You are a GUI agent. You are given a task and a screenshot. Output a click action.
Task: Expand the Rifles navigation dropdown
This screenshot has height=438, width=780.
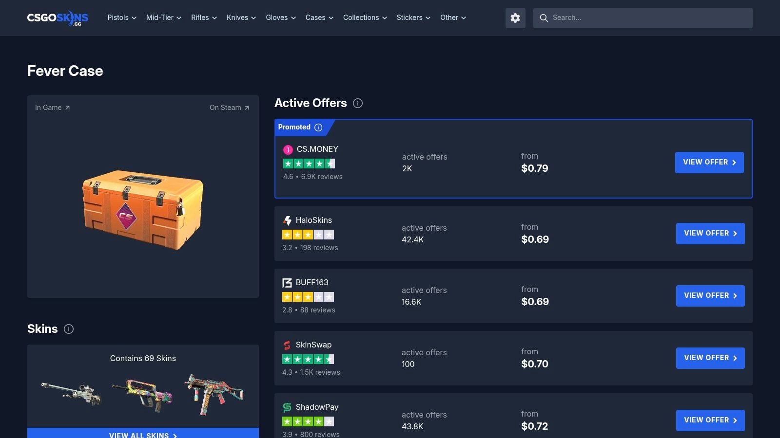[x=203, y=18]
